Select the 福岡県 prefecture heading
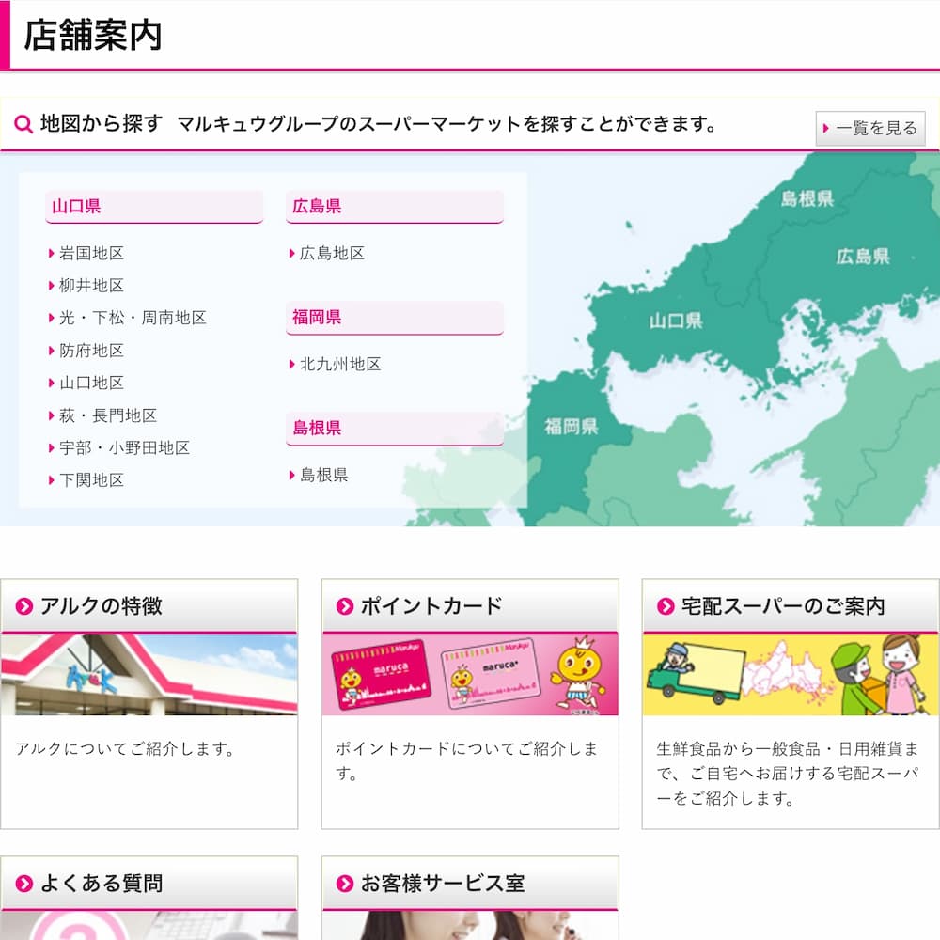 pyautogui.click(x=395, y=317)
